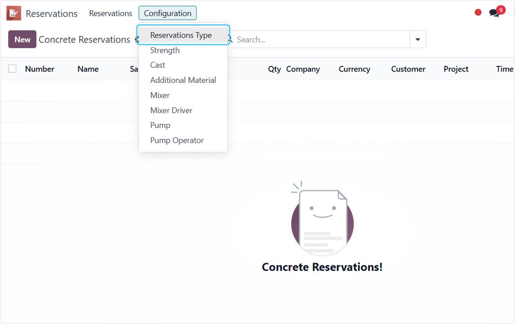Sort by the Qty column header
The width and height of the screenshot is (515, 324).
[274, 69]
